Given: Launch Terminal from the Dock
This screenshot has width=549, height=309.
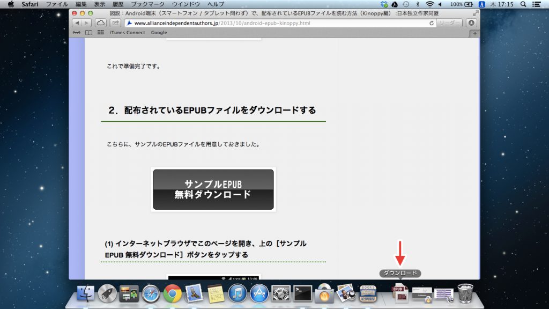Looking at the screenshot, I should (x=302, y=293).
